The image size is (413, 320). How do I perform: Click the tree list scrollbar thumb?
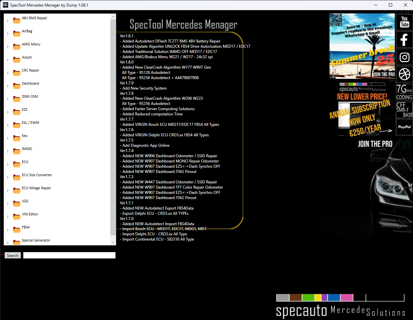(113, 127)
